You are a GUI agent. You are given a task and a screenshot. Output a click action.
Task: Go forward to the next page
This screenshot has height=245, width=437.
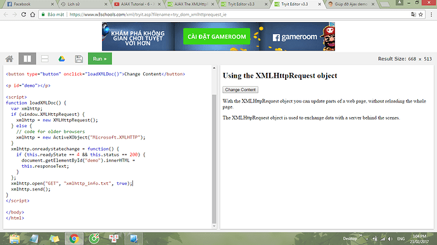pos(15,15)
